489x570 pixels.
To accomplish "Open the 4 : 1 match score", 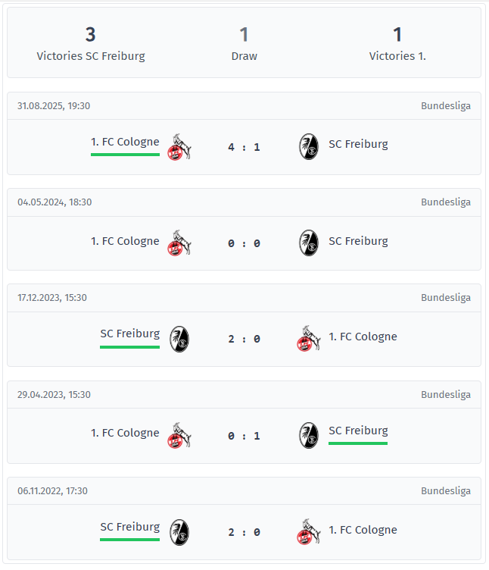I will [244, 147].
